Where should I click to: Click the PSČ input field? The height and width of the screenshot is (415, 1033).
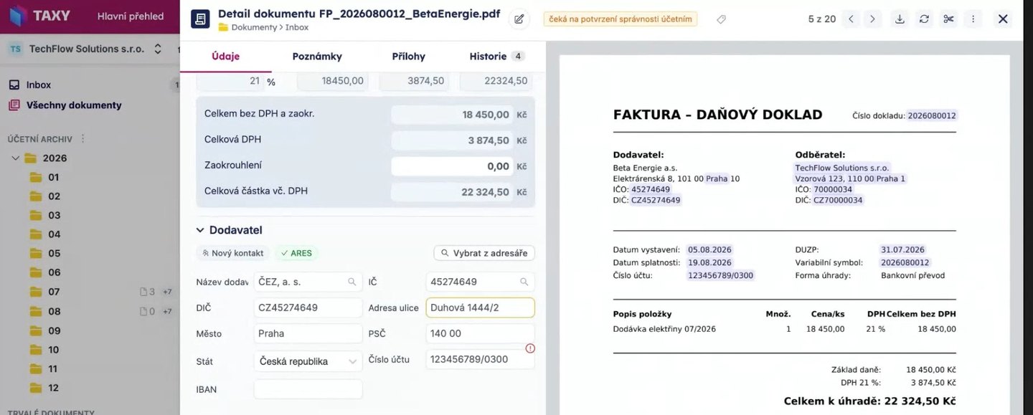(x=480, y=333)
